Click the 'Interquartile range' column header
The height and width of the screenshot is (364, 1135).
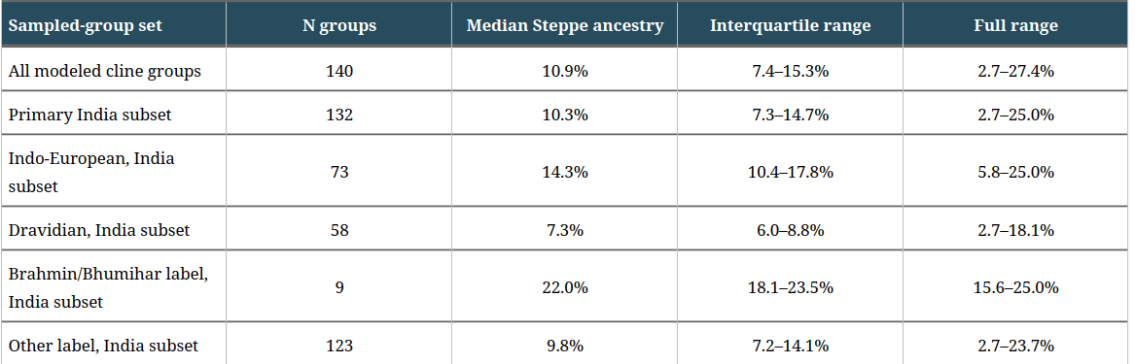(790, 26)
